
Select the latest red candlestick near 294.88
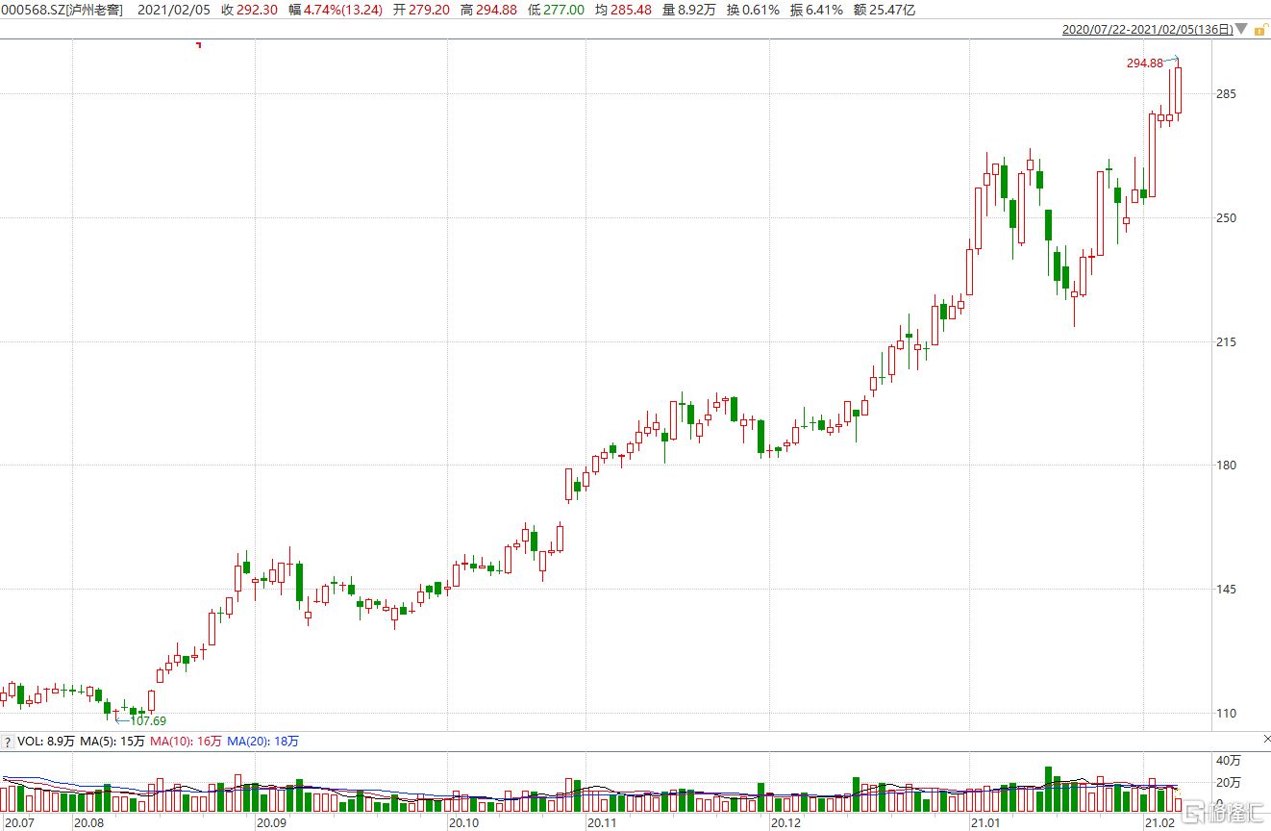[1178, 90]
